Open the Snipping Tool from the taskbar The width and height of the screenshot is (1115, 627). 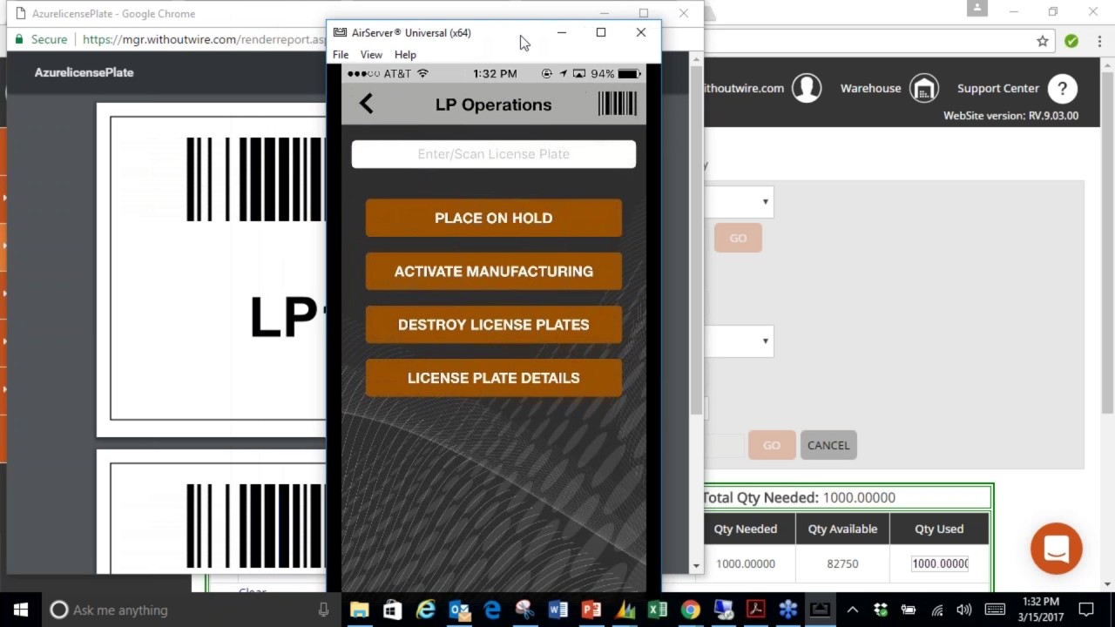pos(524,610)
